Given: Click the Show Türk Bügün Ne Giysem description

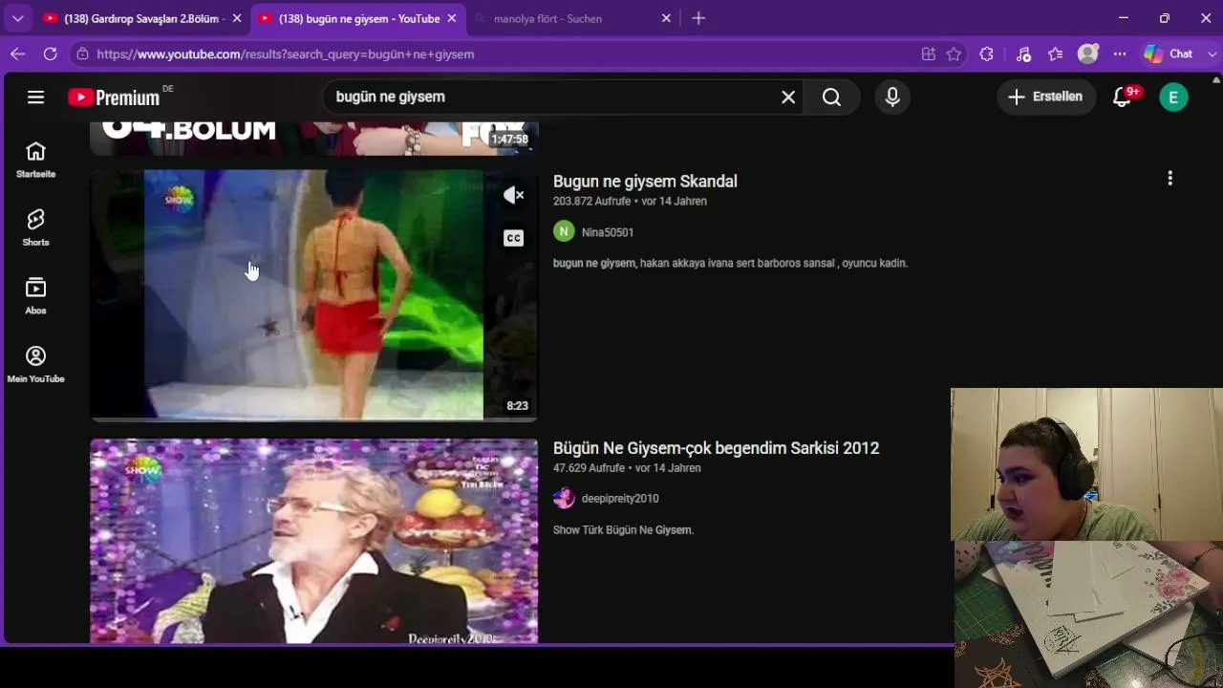Looking at the screenshot, I should (x=623, y=529).
